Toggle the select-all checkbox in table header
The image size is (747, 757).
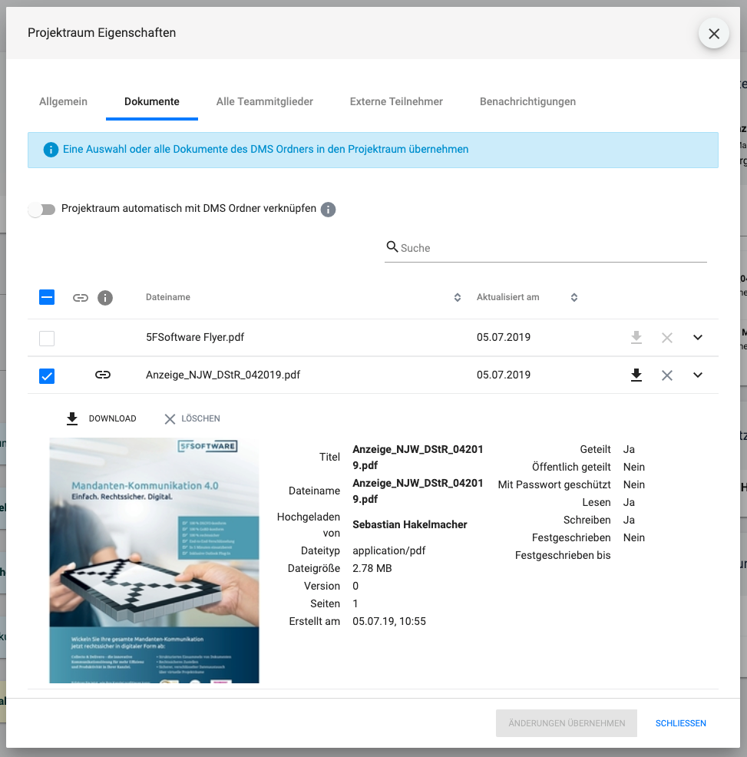[47, 297]
